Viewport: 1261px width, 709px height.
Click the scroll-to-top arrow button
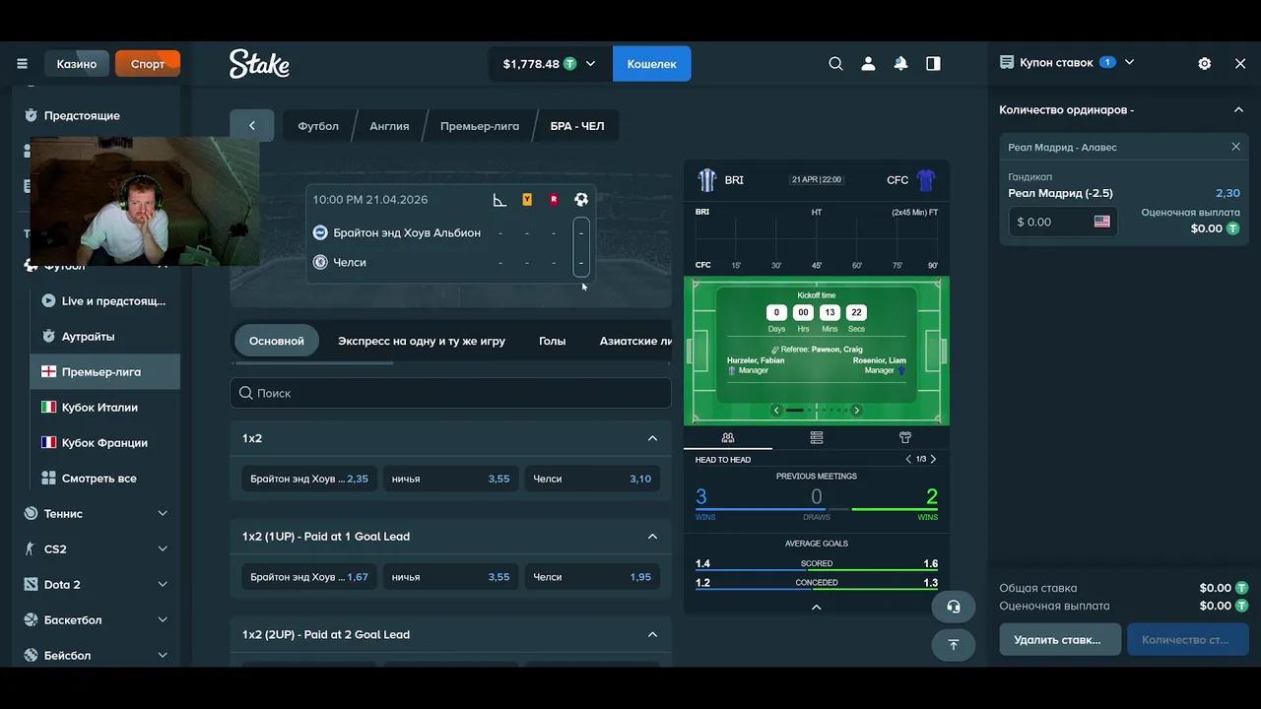[953, 644]
